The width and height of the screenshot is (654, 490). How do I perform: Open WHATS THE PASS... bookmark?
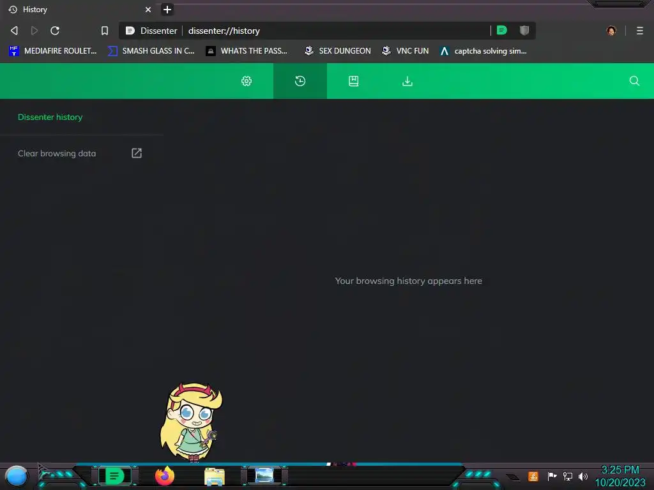(x=247, y=51)
